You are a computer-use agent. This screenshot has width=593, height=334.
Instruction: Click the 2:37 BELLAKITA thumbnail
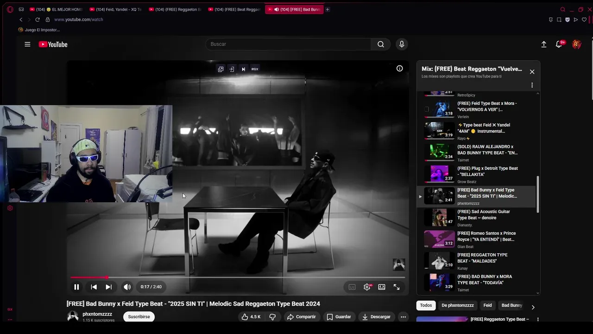440,174
